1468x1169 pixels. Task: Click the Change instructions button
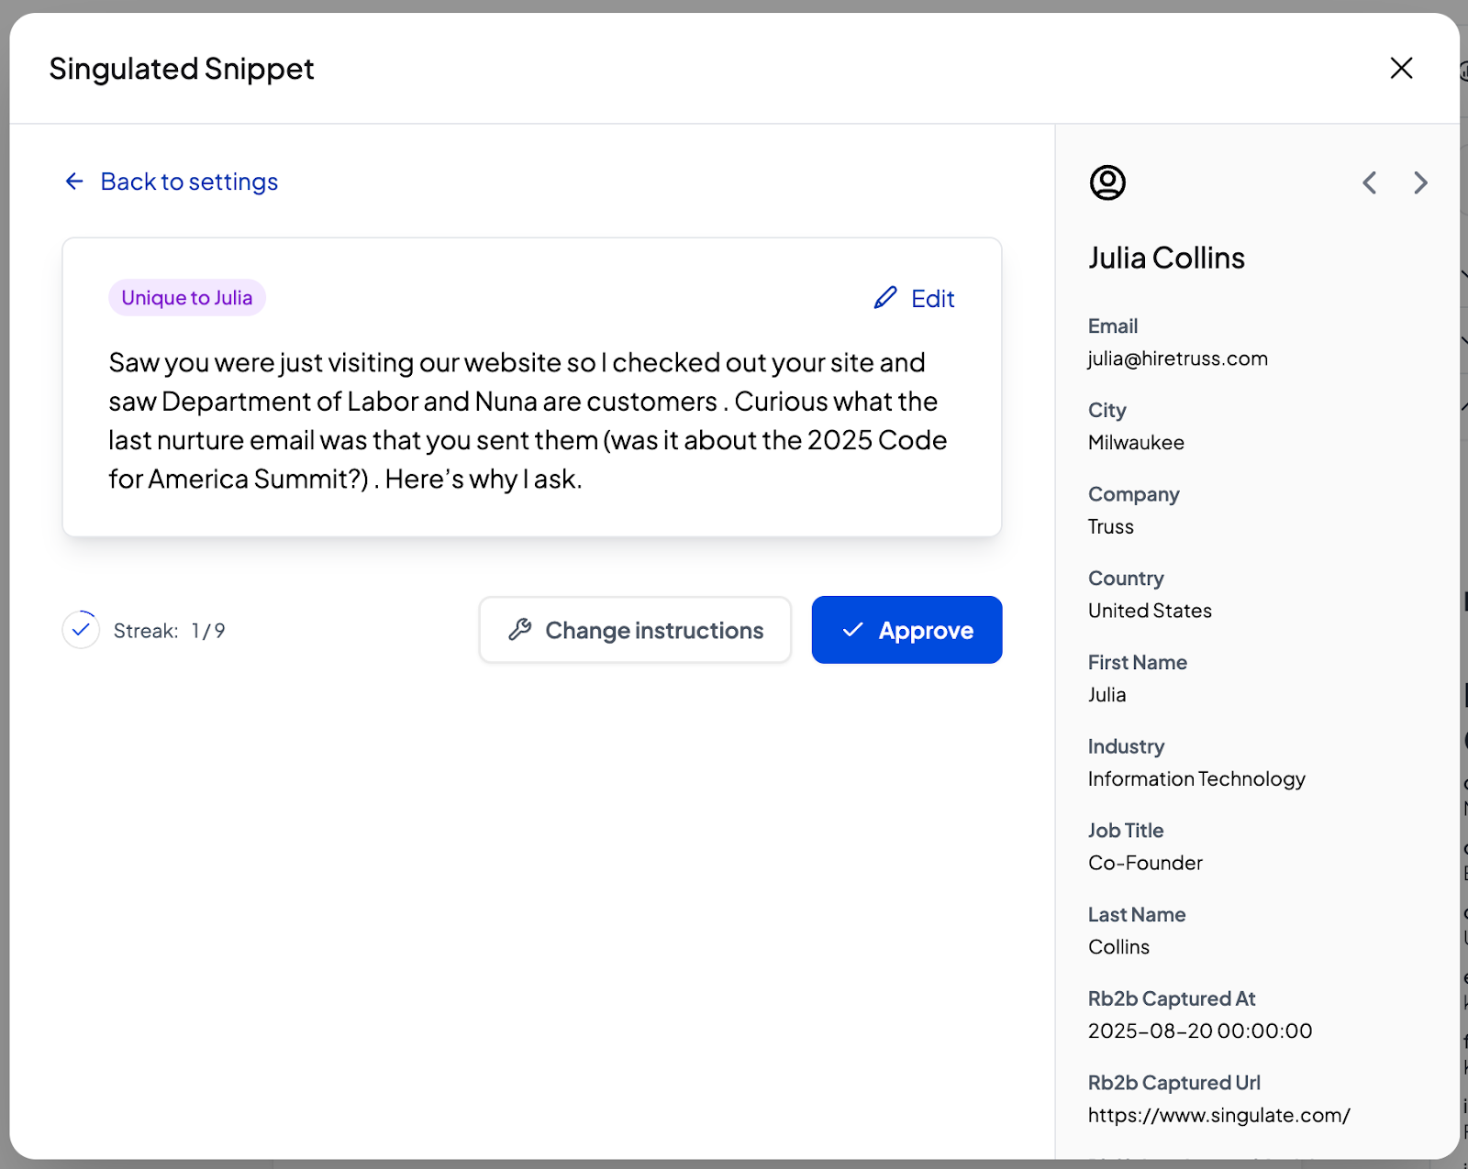635,630
